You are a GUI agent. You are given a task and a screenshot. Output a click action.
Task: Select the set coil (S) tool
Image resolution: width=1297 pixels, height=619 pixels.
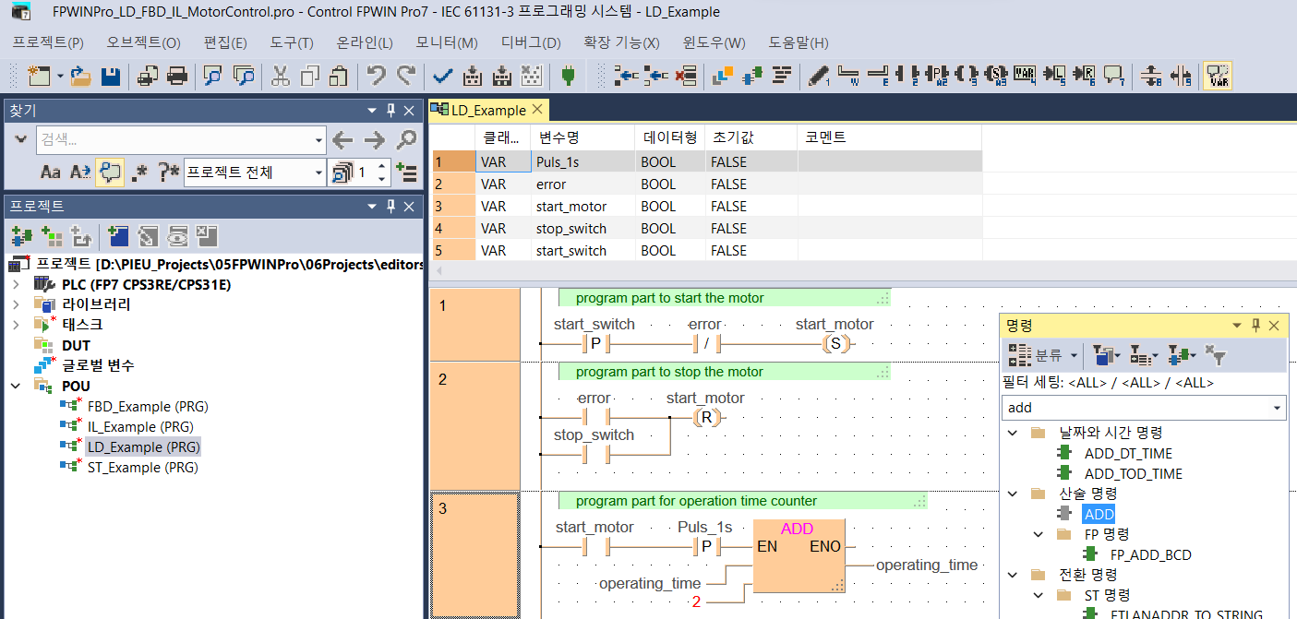coord(996,76)
